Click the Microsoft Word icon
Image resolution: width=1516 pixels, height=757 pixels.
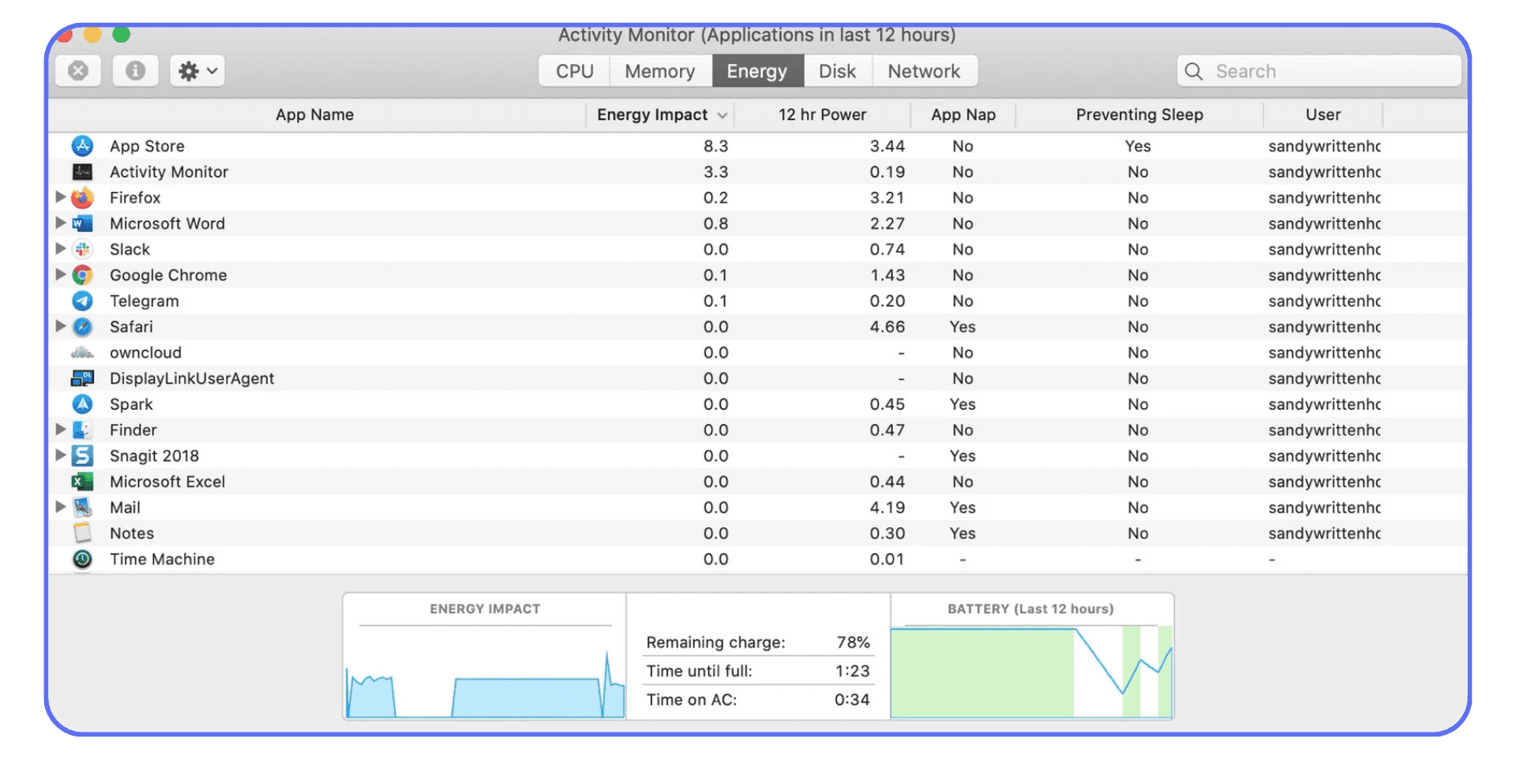82,223
